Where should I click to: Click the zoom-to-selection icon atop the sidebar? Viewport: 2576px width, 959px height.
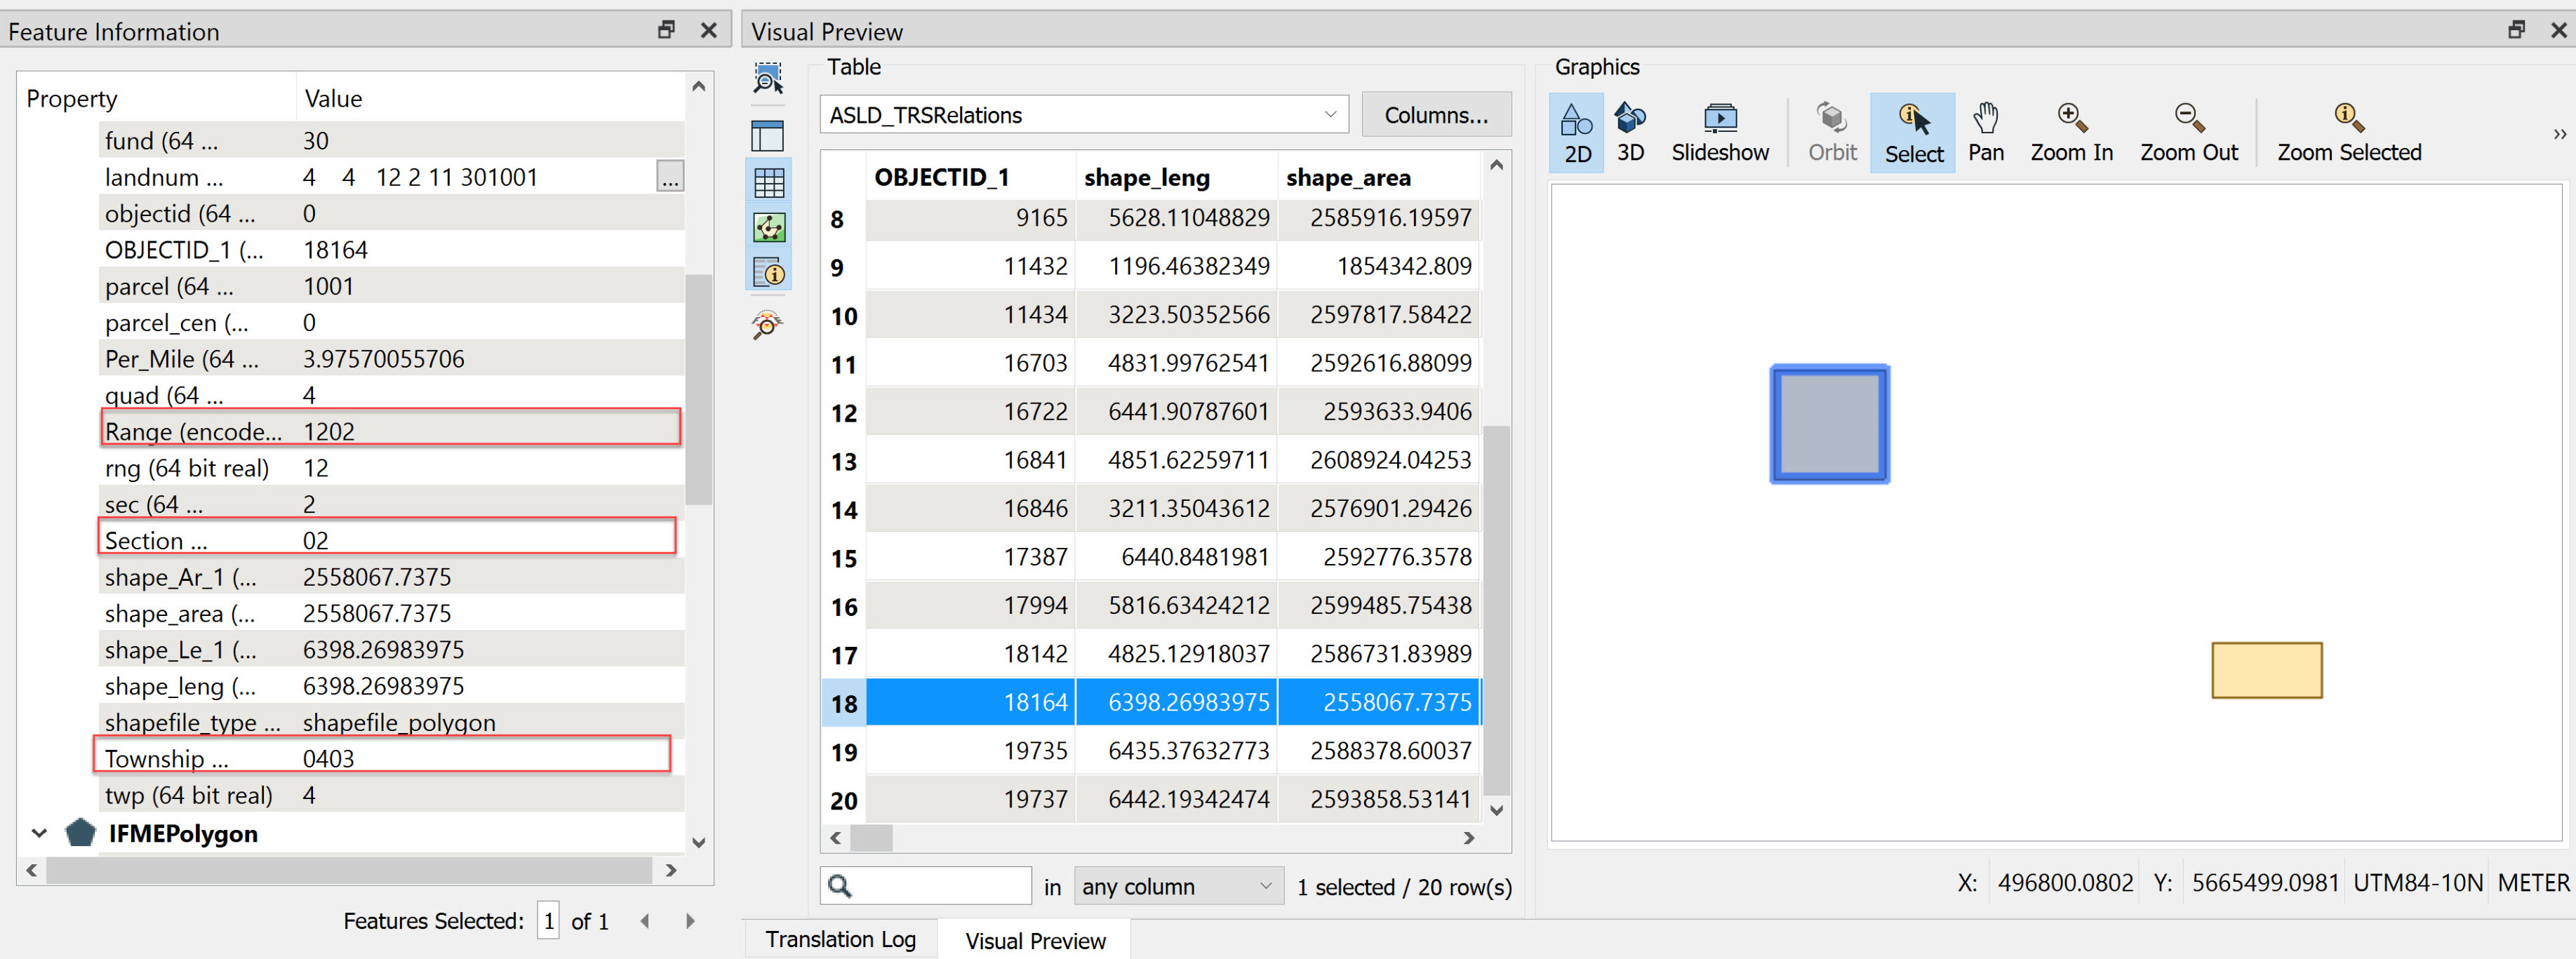tap(768, 78)
